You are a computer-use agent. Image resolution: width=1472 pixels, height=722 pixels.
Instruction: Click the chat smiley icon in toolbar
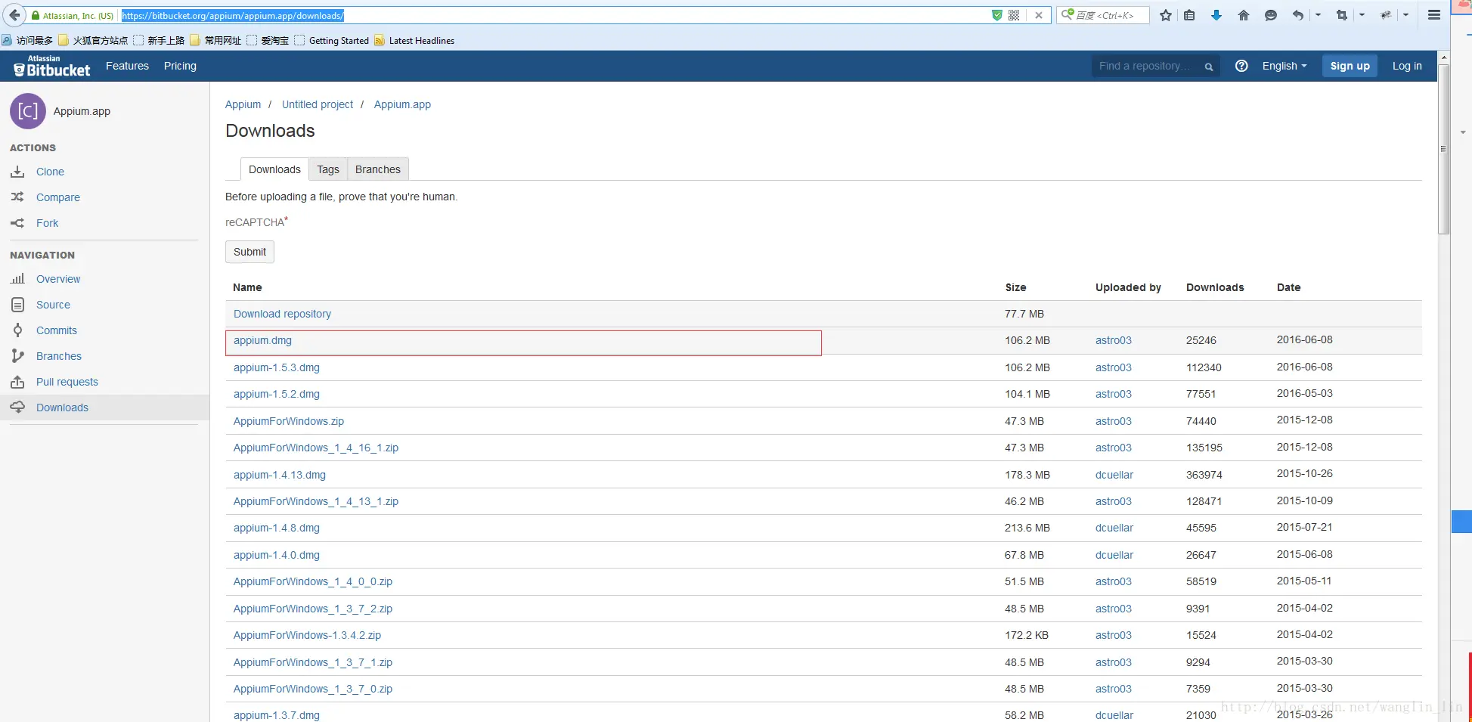click(x=1271, y=15)
